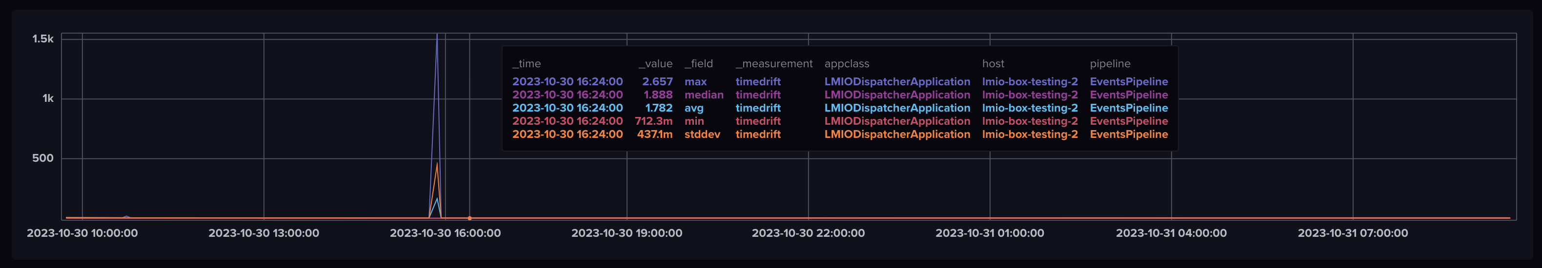Click the small blue avg spike peak

click(437, 199)
